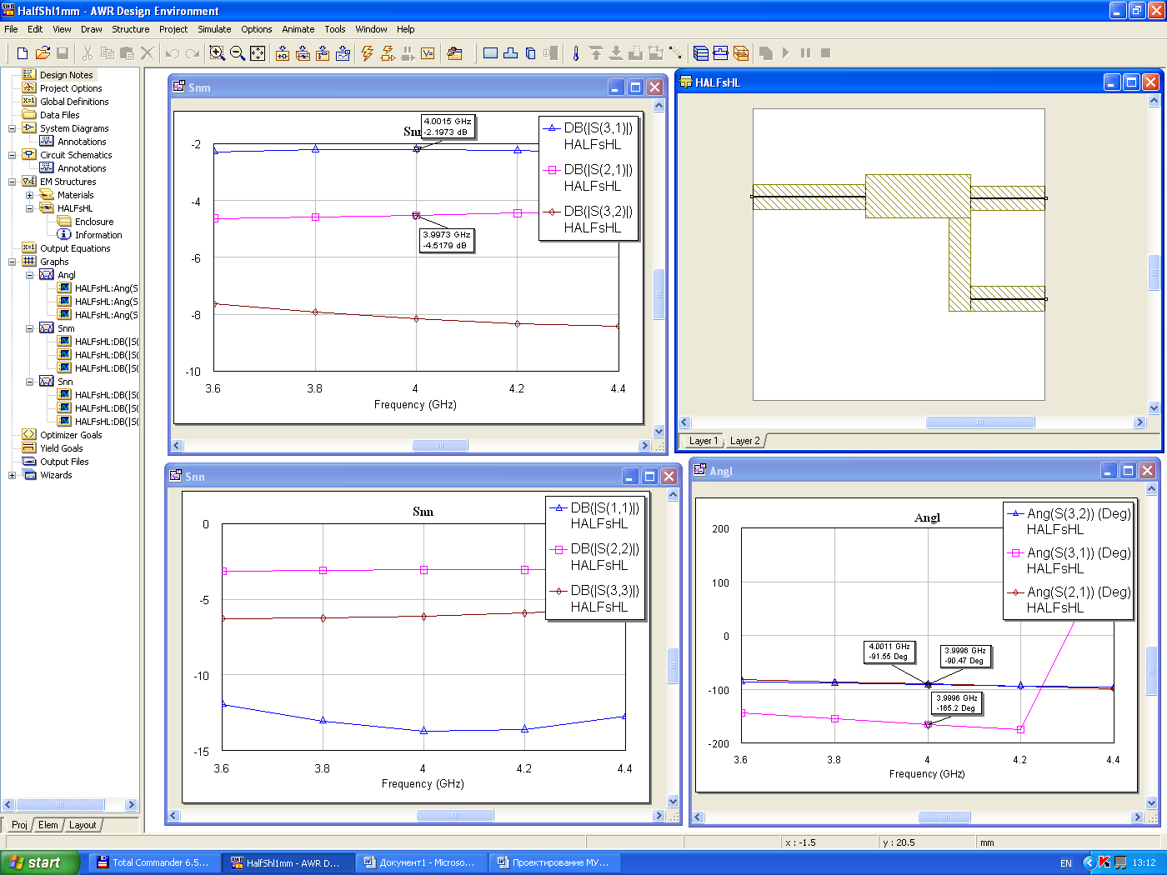Click the Snm graph horizontal scrollbar thumb
The image size is (1167, 875).
tap(440, 446)
